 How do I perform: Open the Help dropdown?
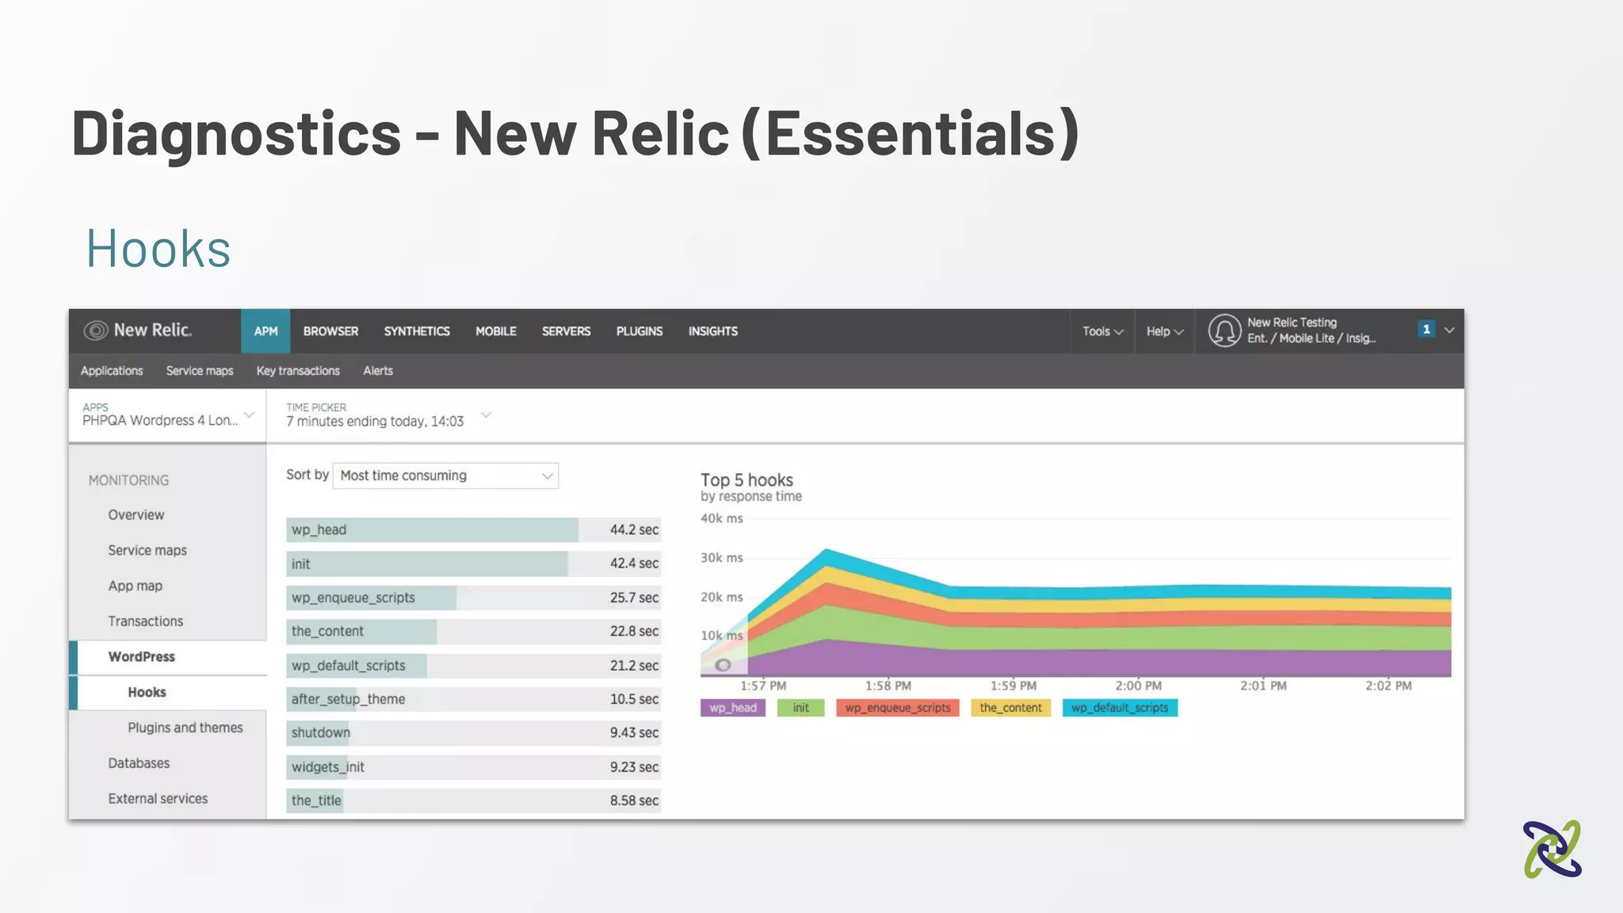tap(1165, 331)
